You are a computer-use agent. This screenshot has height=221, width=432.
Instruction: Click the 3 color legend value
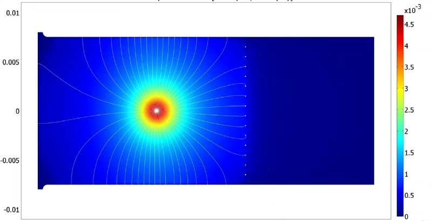click(407, 89)
